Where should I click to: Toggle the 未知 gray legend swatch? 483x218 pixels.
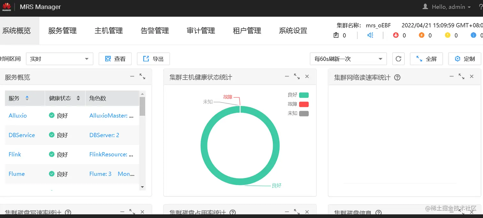pyautogui.click(x=304, y=113)
